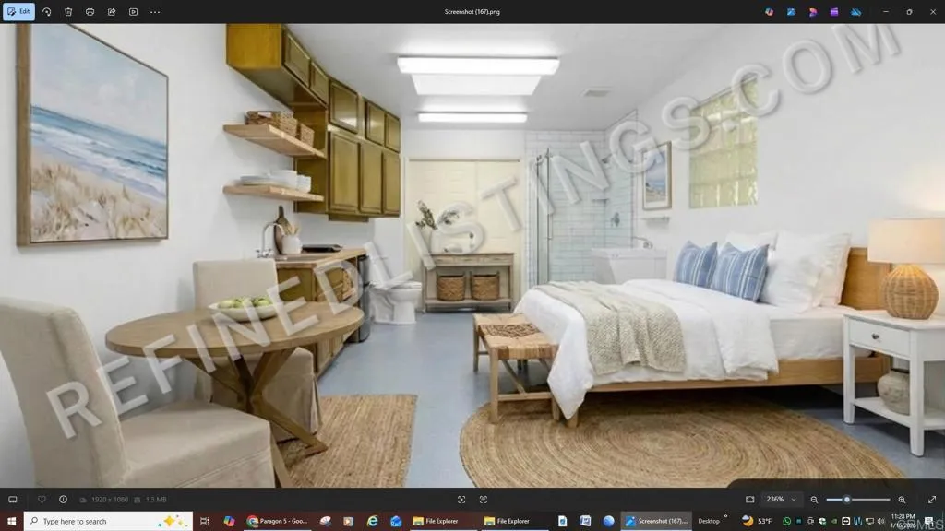Click the zoom out magnifier
The height and width of the screenshot is (531, 945).
(x=814, y=500)
